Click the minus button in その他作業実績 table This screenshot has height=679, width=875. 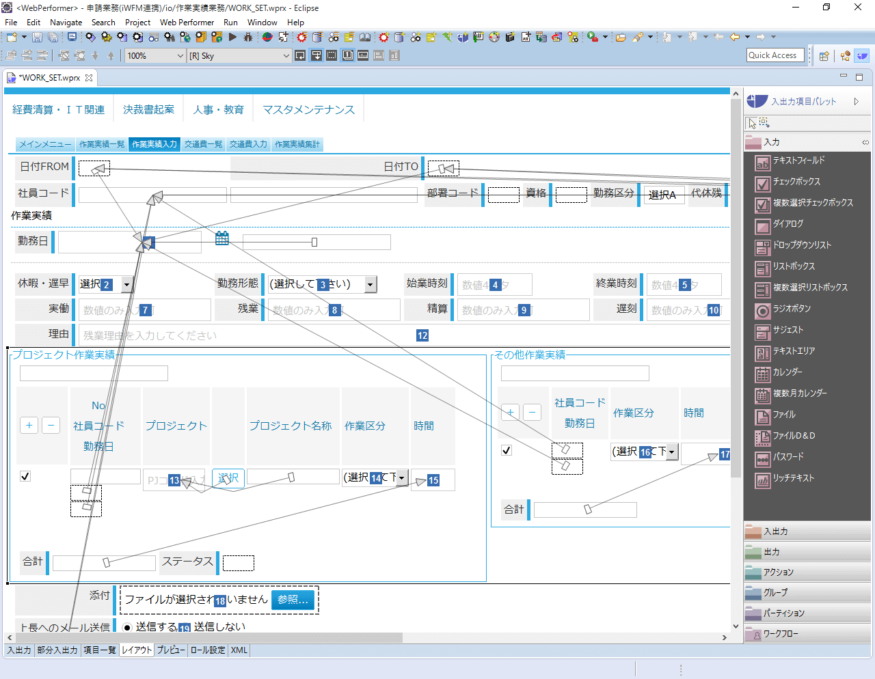(532, 412)
